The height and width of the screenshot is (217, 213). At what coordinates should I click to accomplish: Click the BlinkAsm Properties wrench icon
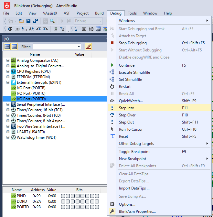[112, 211]
